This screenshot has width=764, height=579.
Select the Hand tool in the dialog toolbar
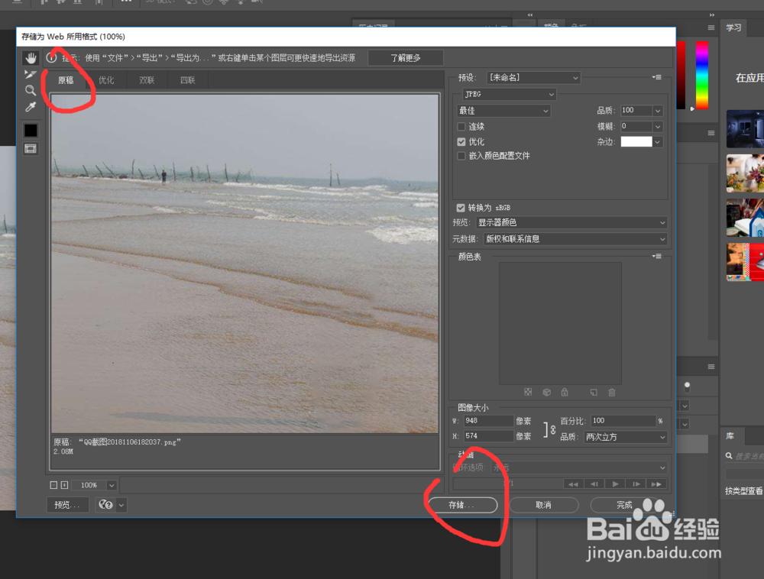tap(31, 57)
